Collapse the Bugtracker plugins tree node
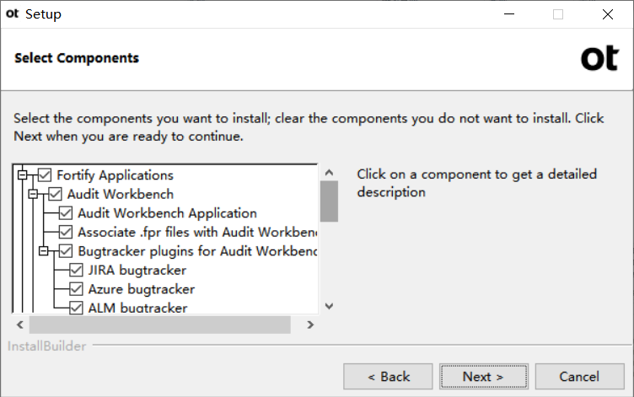634x397 pixels. coord(44,251)
